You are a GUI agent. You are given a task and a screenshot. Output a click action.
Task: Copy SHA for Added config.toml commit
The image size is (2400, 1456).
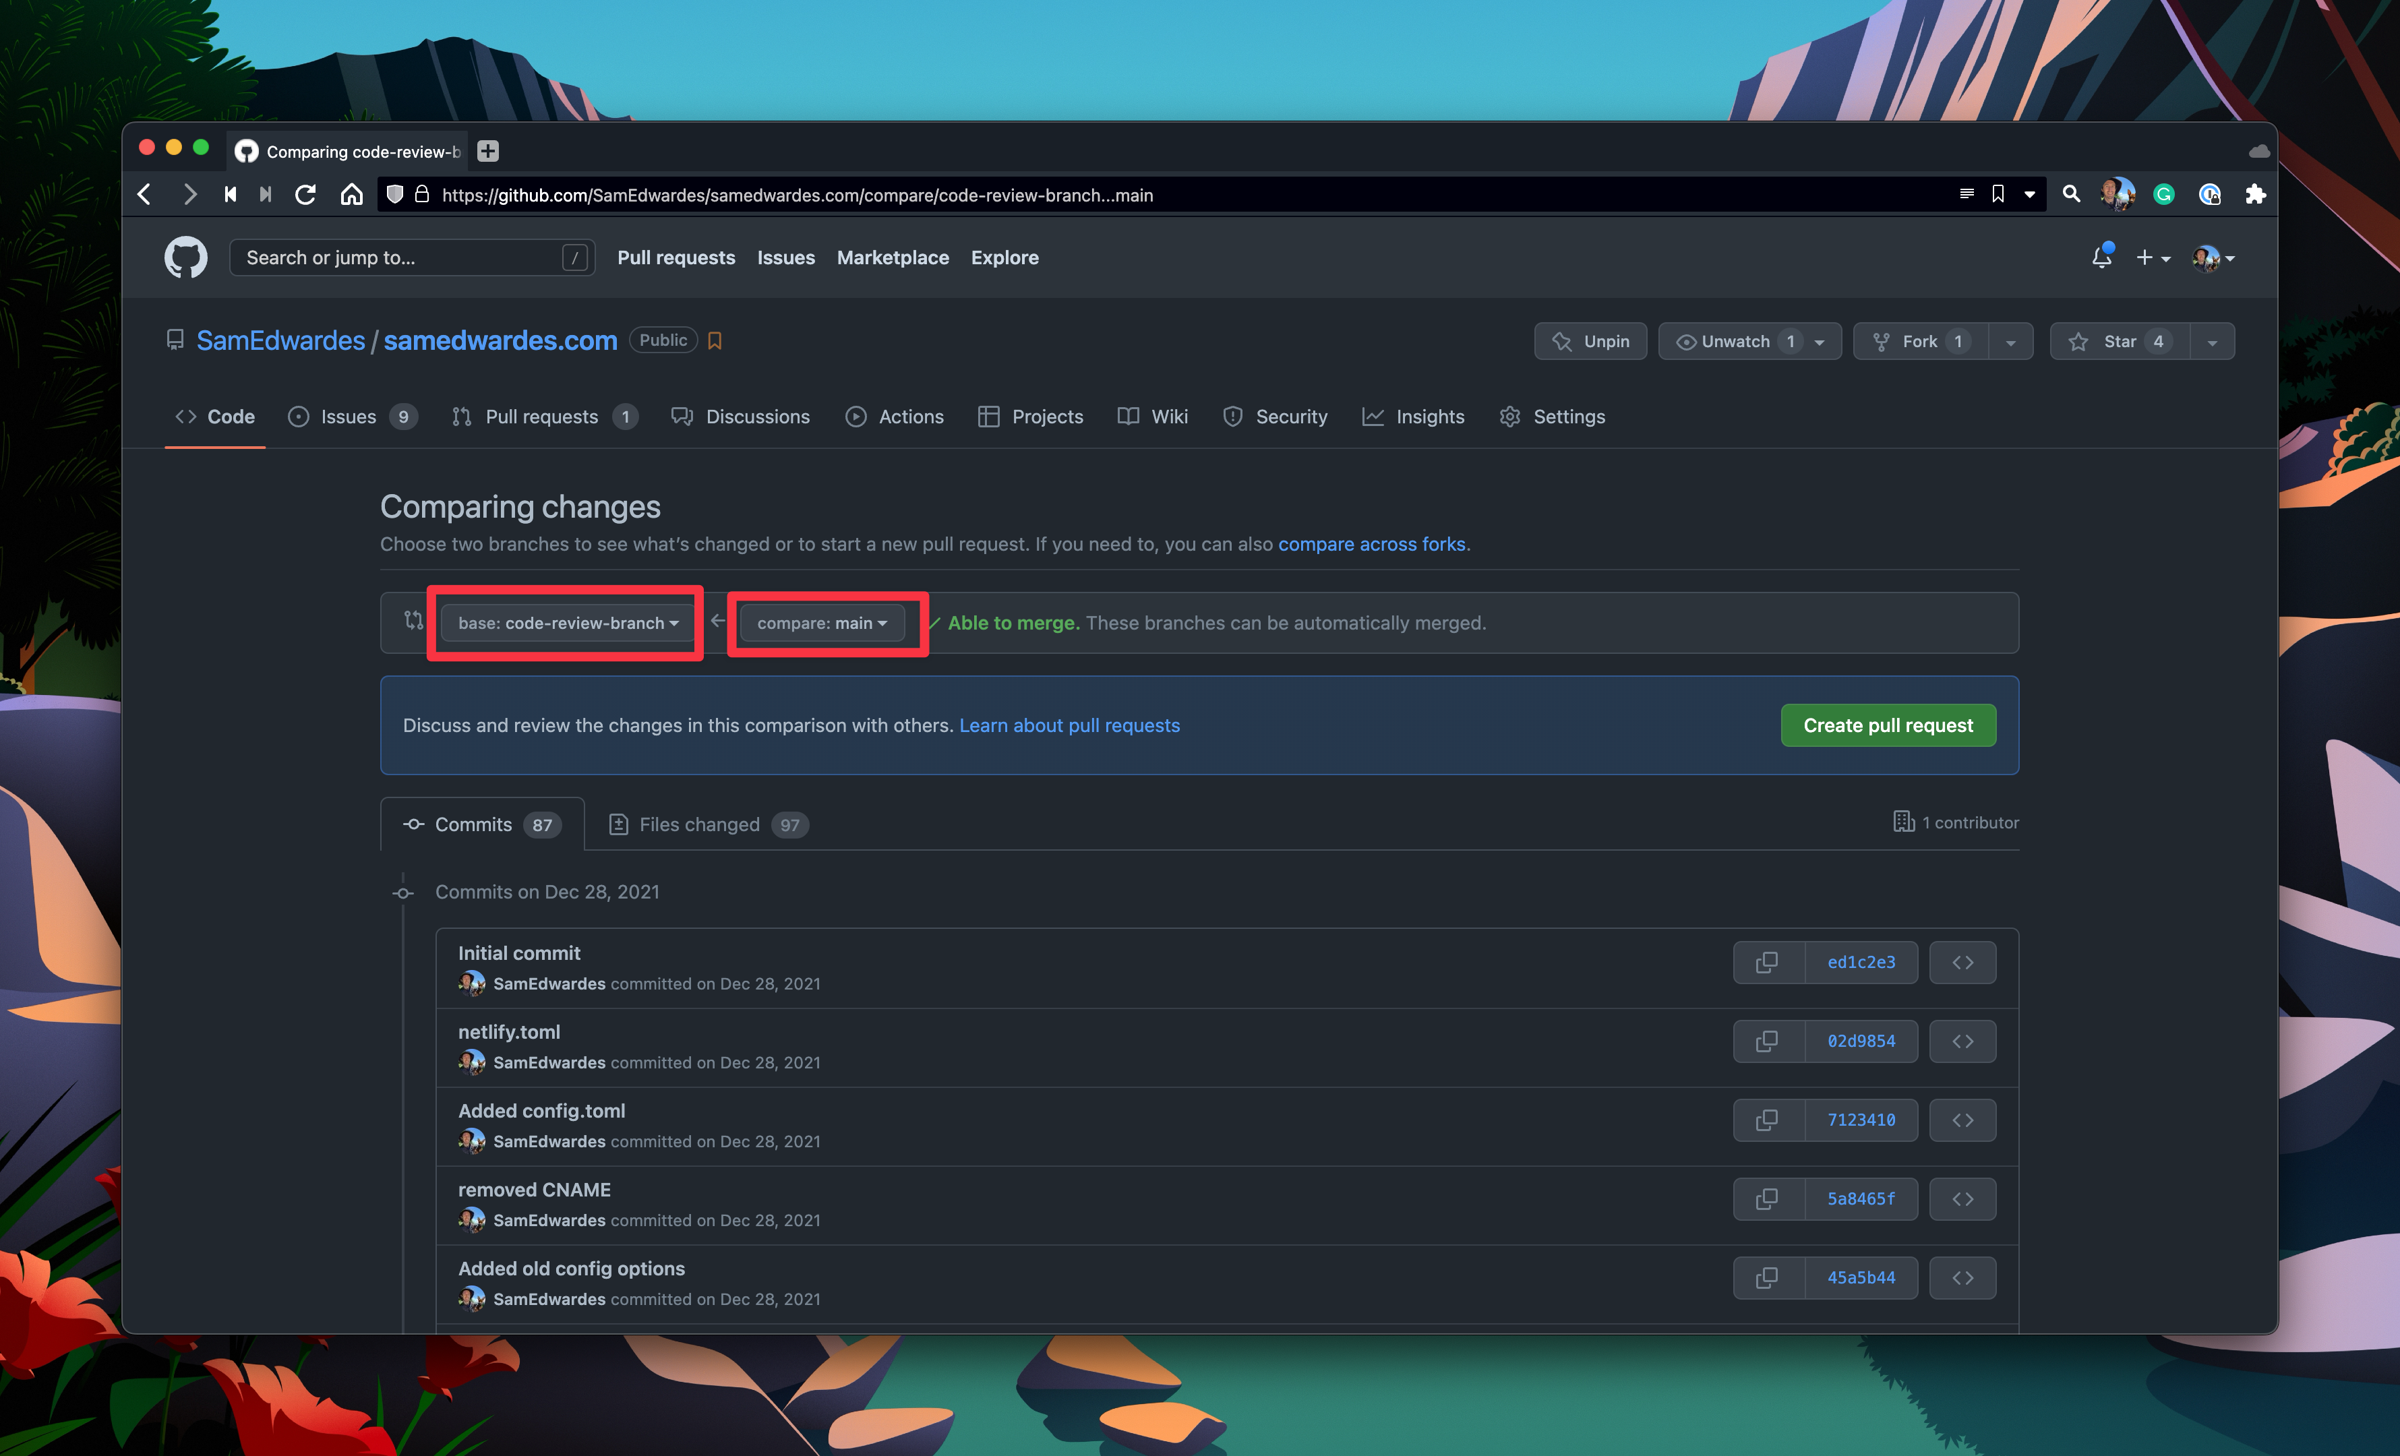(x=1767, y=1120)
